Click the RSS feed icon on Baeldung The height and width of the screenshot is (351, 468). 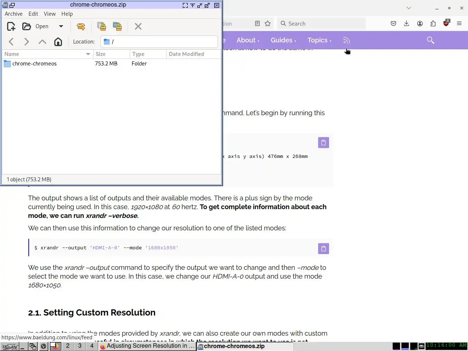tap(346, 41)
